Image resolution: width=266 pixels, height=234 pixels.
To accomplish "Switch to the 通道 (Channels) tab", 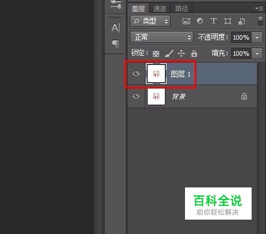I will point(159,9).
